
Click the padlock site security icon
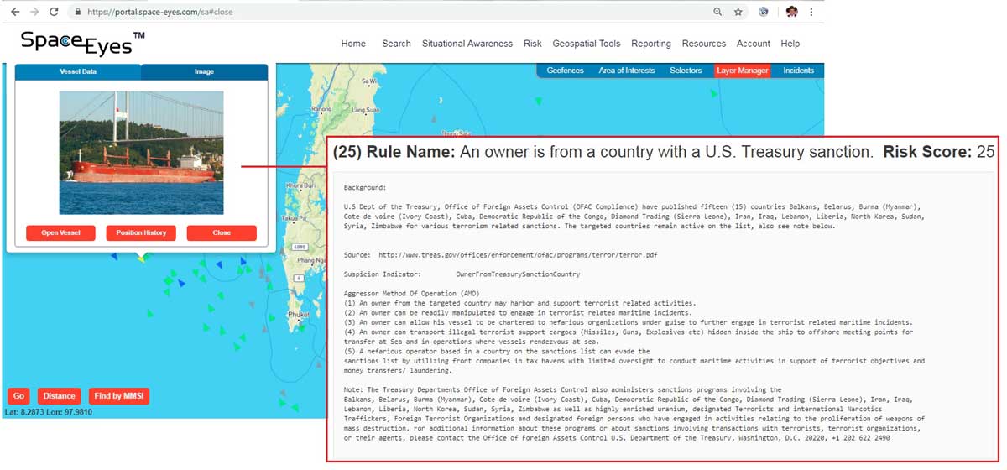click(x=77, y=12)
